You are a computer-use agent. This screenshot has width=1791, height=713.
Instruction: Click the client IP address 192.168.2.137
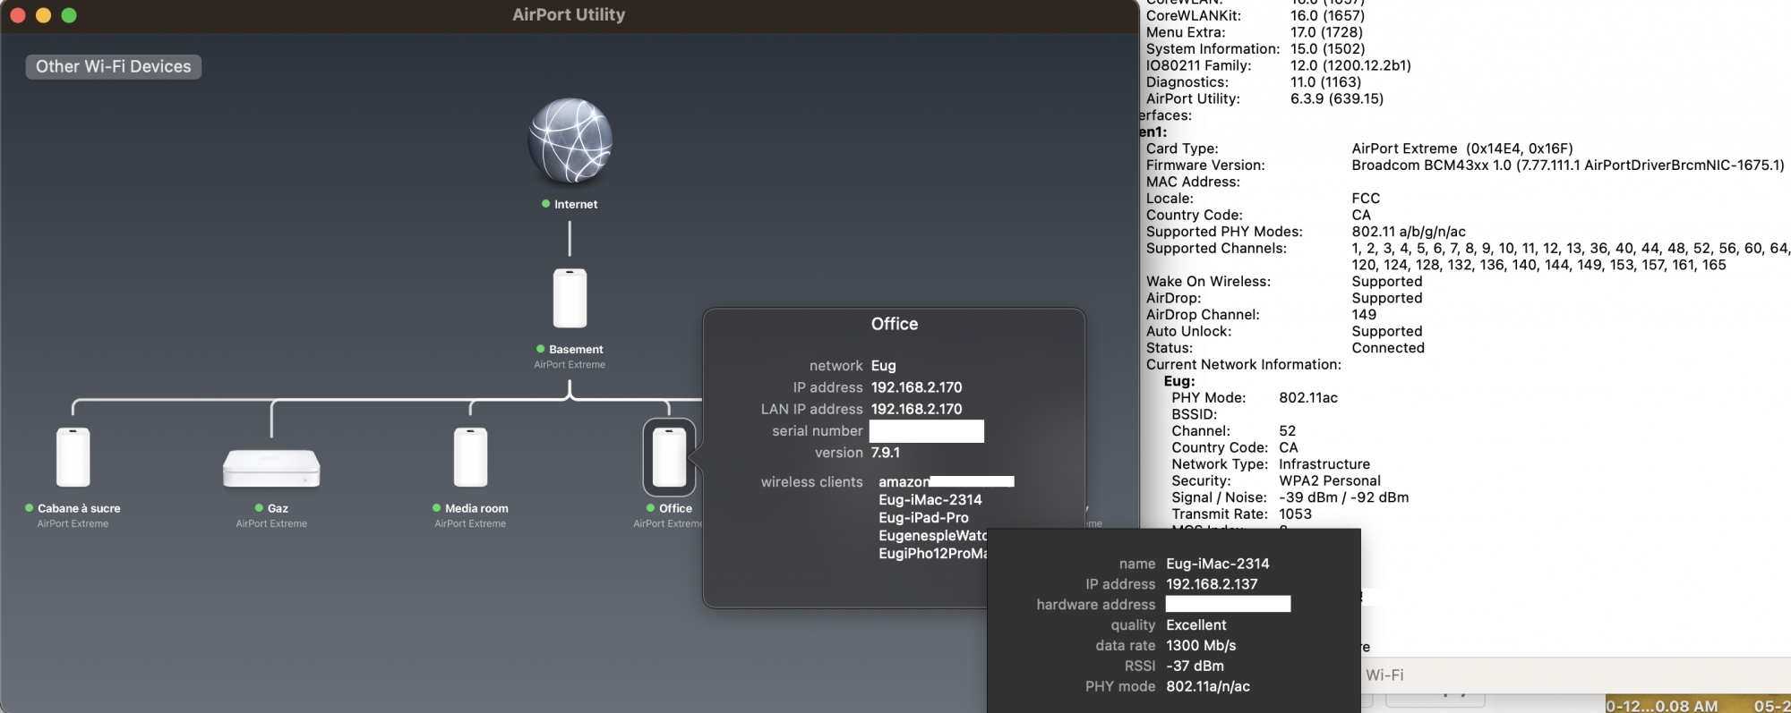pos(1212,584)
